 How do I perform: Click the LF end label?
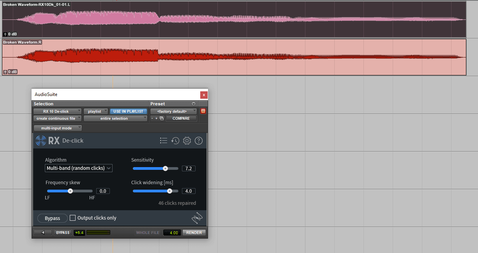[47, 198]
